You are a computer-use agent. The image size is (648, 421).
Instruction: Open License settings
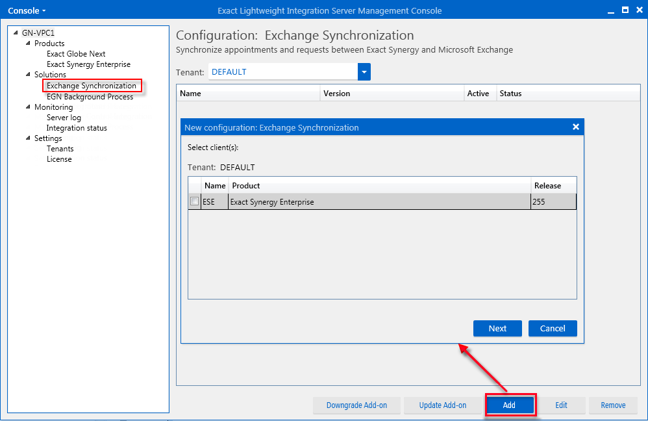coord(59,159)
